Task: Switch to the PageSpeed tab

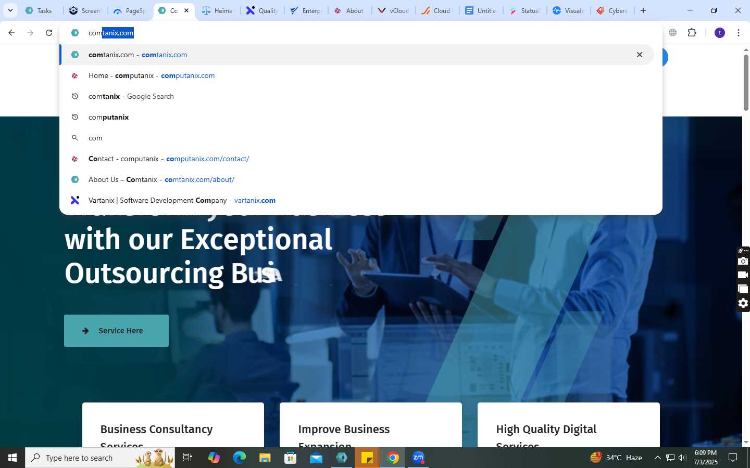Action: [x=129, y=10]
